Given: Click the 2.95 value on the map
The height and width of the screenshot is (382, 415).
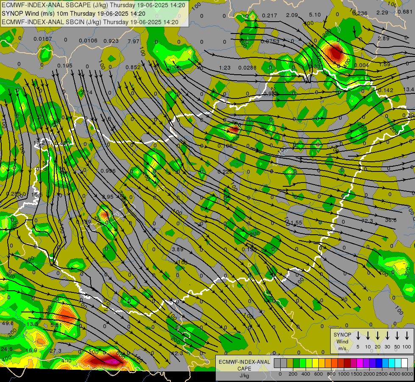Looking at the screenshot, I should (x=108, y=197).
